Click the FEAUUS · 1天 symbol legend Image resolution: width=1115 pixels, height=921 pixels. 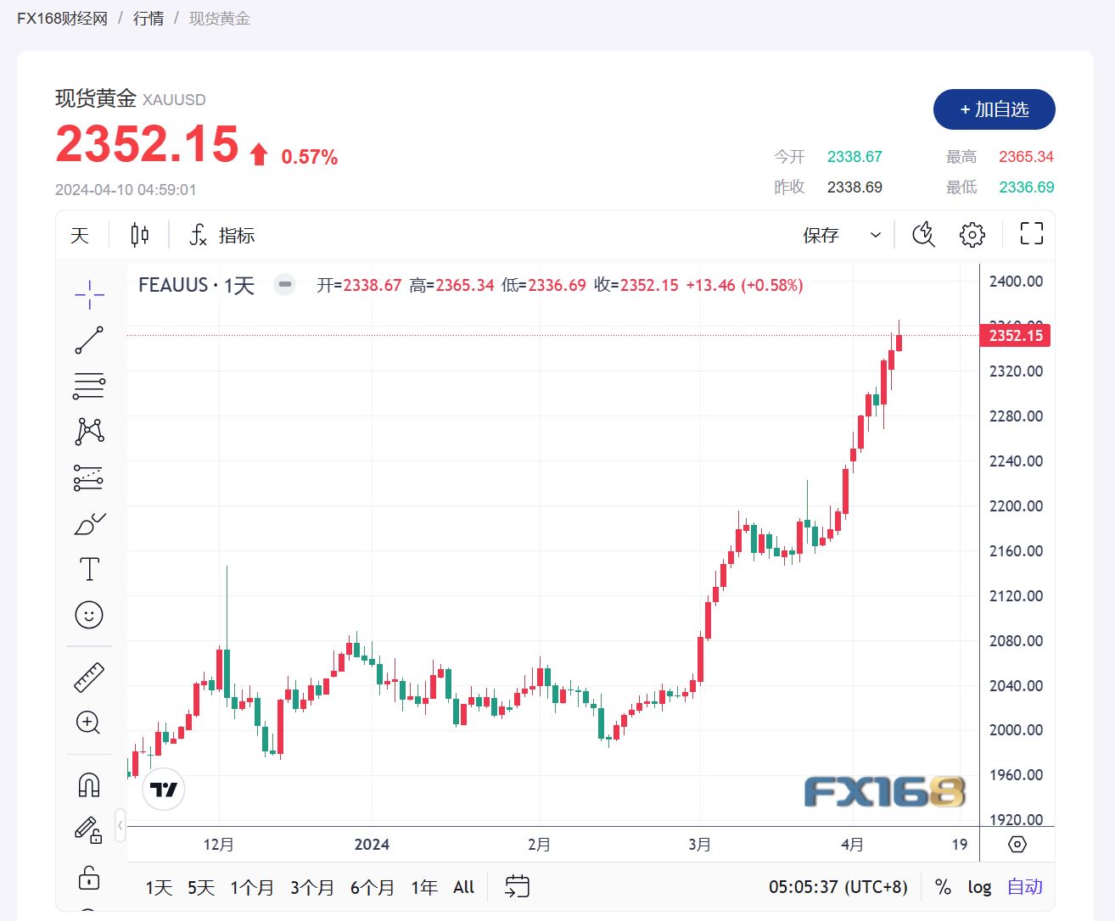(x=196, y=285)
